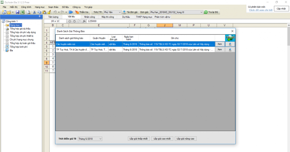
Task: Click download icon in Các huyện miền núi row
Action: tap(230, 44)
